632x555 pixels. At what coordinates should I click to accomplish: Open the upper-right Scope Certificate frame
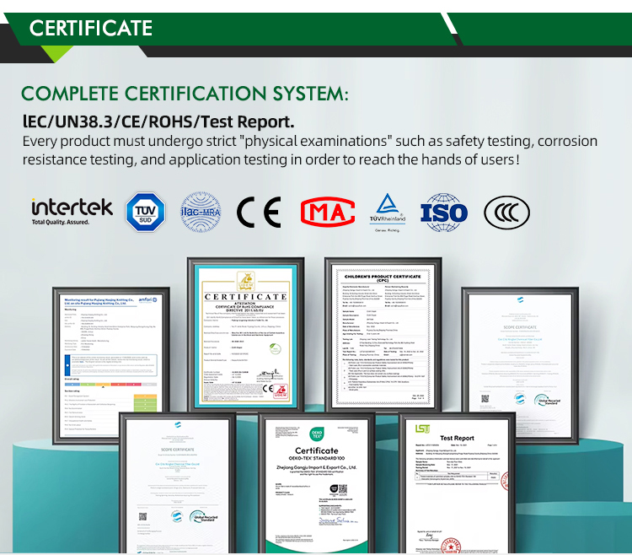coord(520,365)
